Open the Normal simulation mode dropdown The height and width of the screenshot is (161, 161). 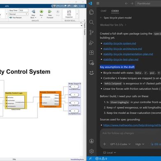tap(18, 14)
